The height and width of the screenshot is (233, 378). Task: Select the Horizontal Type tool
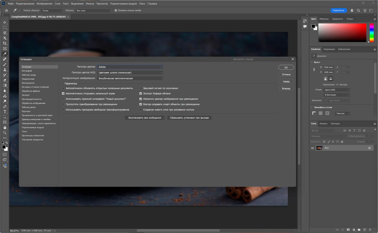[5, 112]
